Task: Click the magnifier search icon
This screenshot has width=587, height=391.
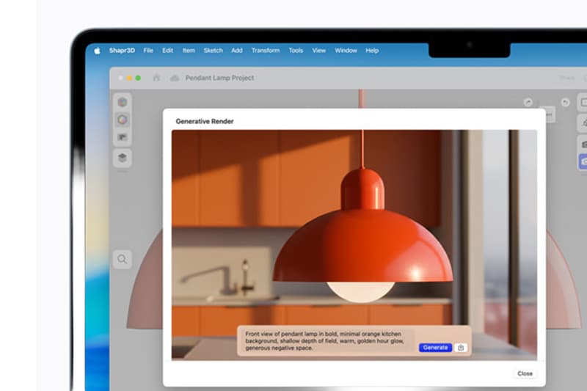Action: point(123,258)
